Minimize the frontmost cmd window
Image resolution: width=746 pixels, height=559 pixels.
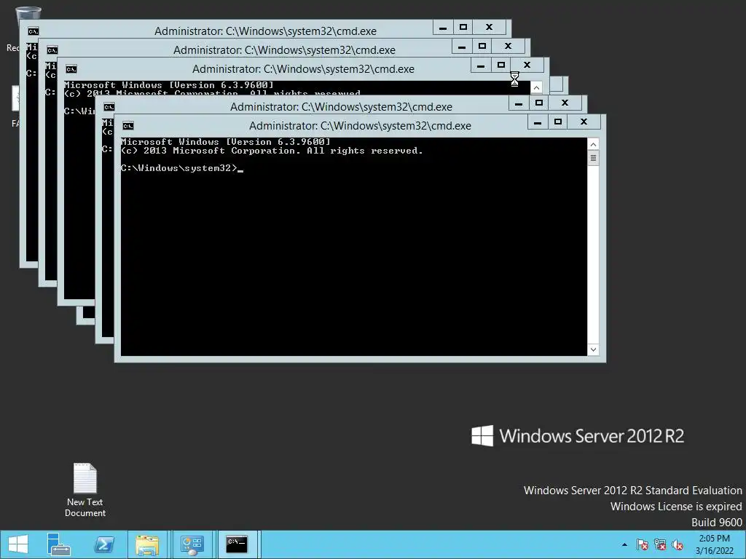(538, 122)
